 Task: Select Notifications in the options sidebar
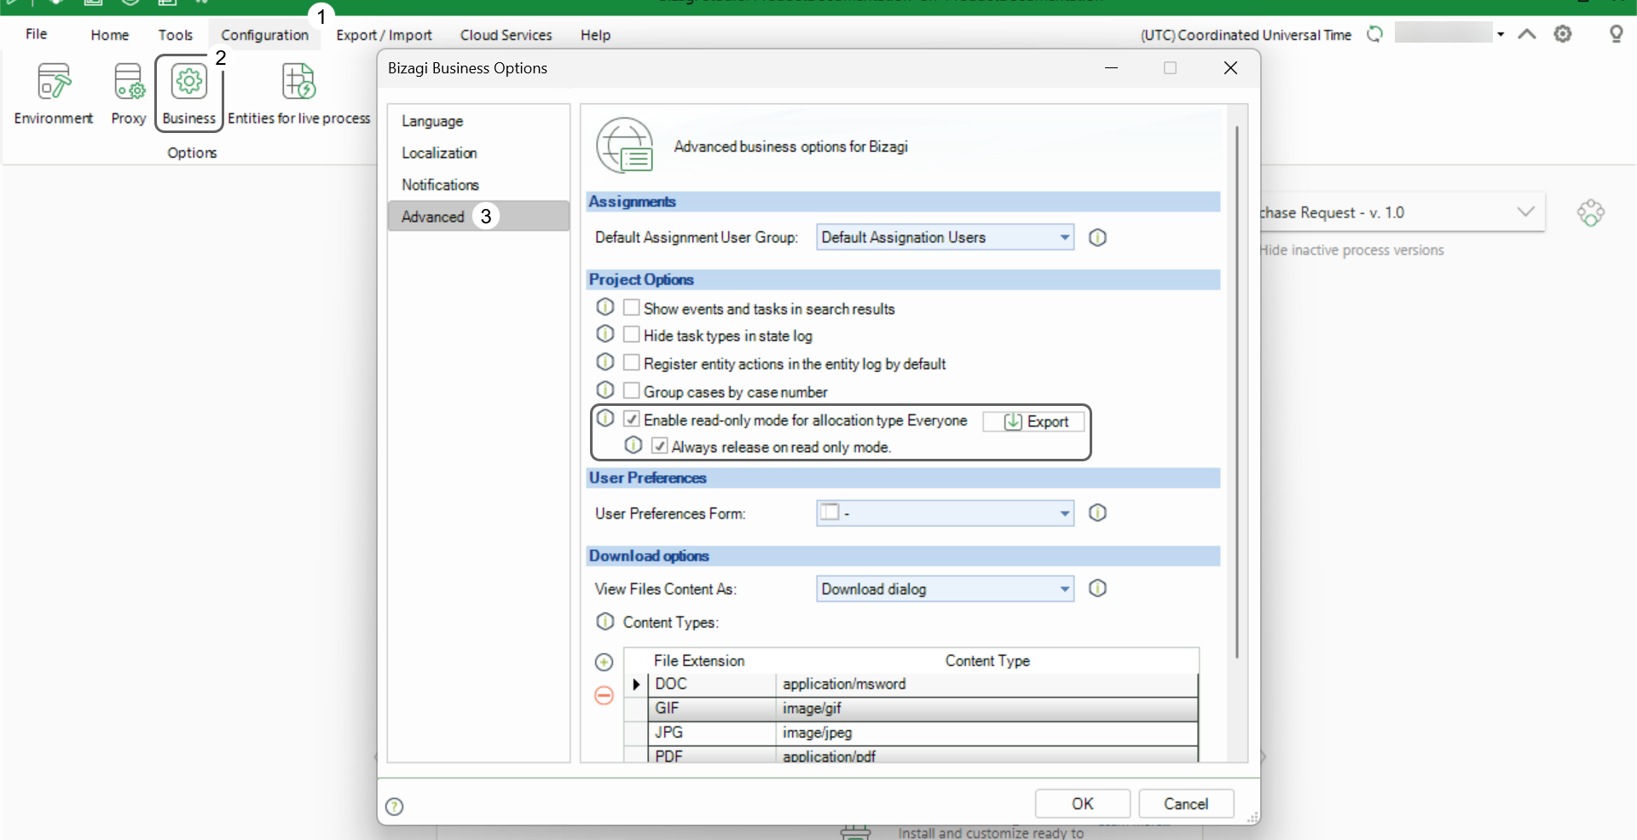pos(478,185)
